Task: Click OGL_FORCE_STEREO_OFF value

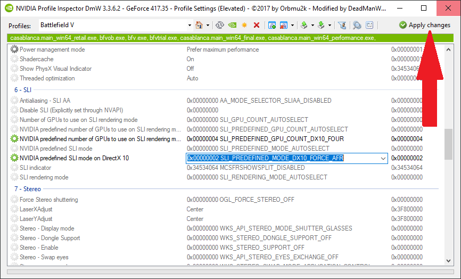Action: click(241, 200)
